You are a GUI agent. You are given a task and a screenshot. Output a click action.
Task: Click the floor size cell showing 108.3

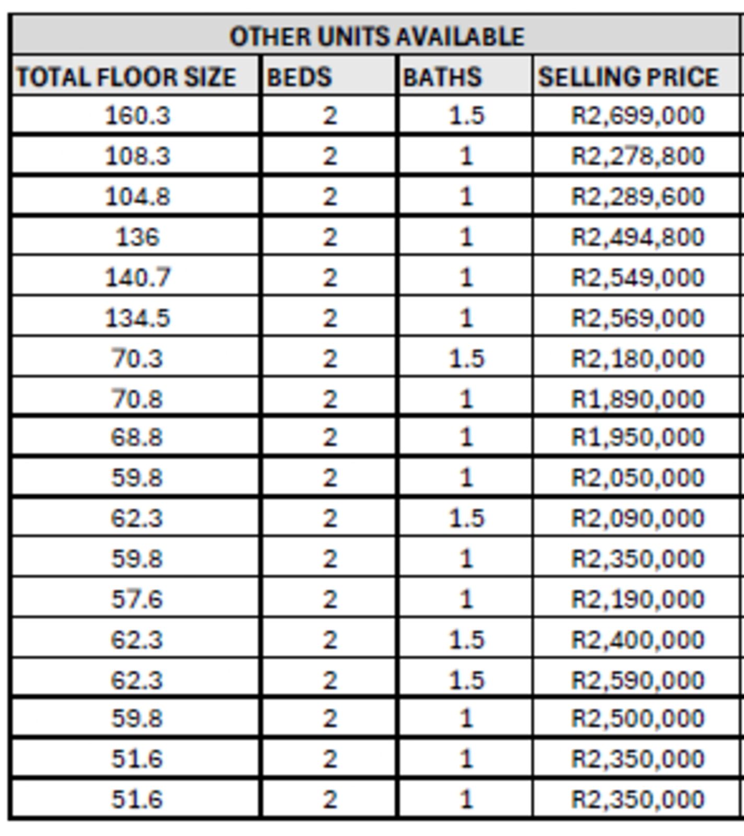click(x=137, y=156)
